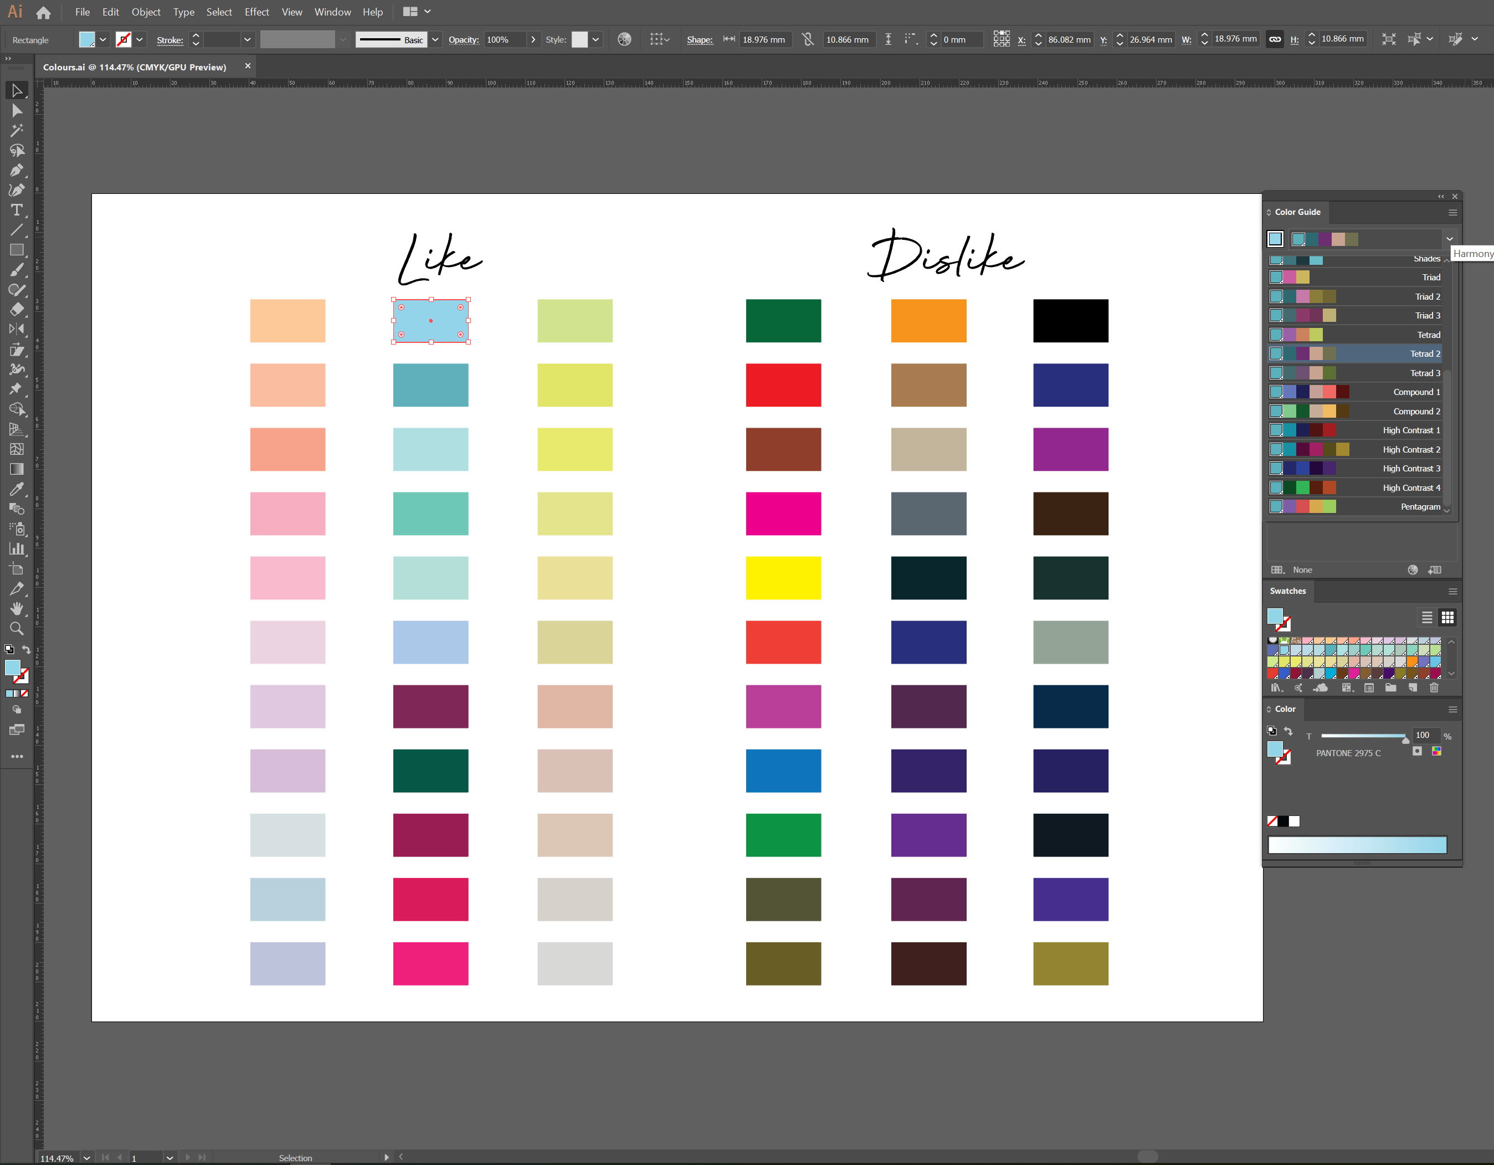Viewport: 1494px width, 1165px height.
Task: Select the Type tool
Action: [17, 210]
